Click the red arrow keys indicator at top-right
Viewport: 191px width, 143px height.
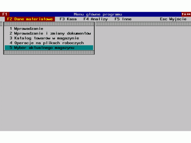click(x=186, y=14)
